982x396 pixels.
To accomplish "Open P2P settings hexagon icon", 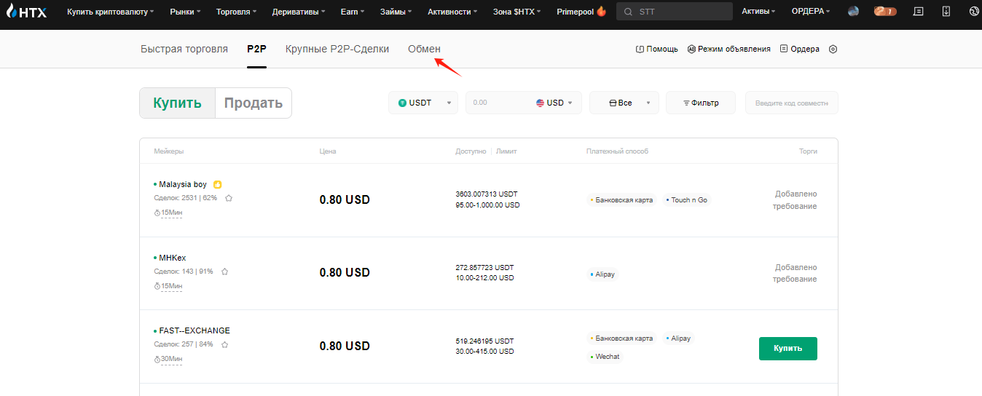I will click(x=833, y=49).
